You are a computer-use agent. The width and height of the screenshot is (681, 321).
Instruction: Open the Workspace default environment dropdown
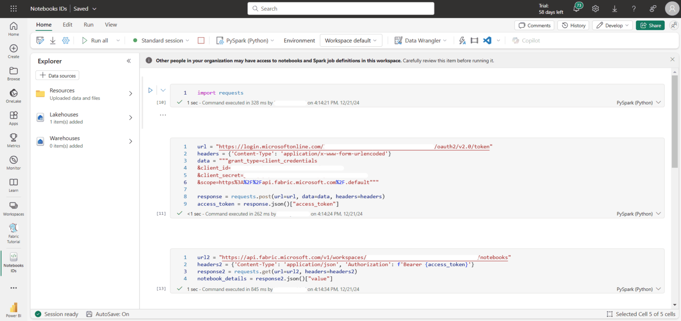coord(351,40)
